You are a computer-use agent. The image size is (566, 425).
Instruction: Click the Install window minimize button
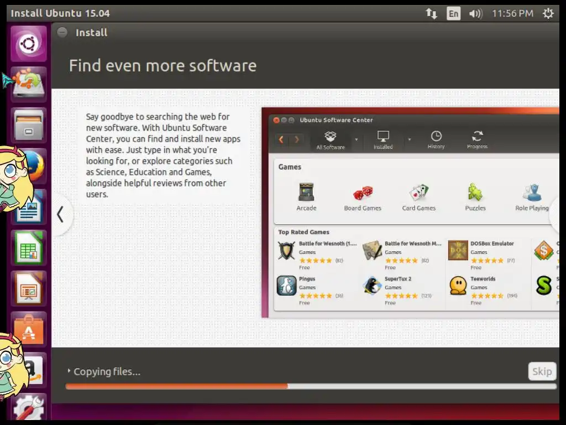pyautogui.click(x=62, y=33)
